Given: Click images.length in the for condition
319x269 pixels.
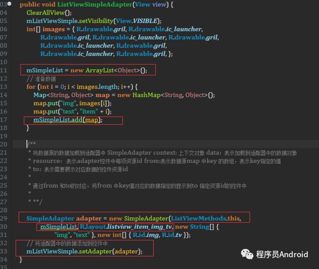Looking at the screenshot, I should (97, 87).
